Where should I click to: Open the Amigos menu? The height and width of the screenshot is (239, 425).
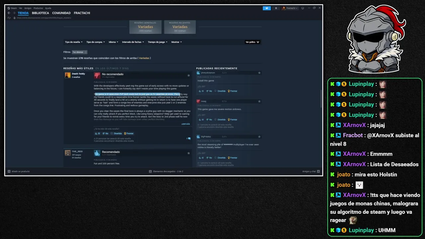click(28, 8)
